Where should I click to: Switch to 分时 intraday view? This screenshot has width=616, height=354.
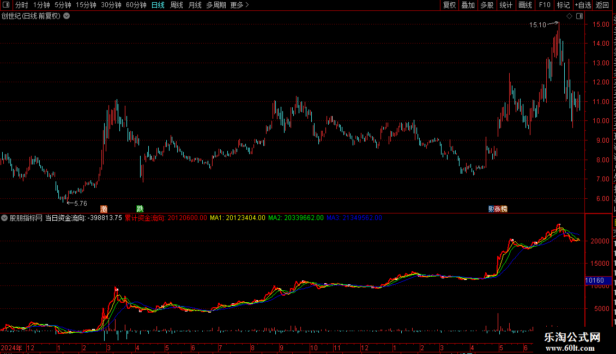coord(22,5)
